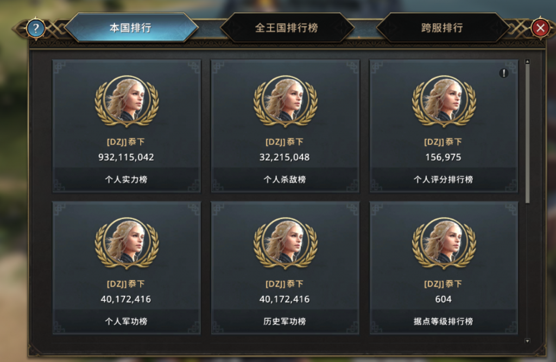The height and width of the screenshot is (362, 556).
Task: Click the 个人实力榜 label button
Action: click(x=127, y=180)
